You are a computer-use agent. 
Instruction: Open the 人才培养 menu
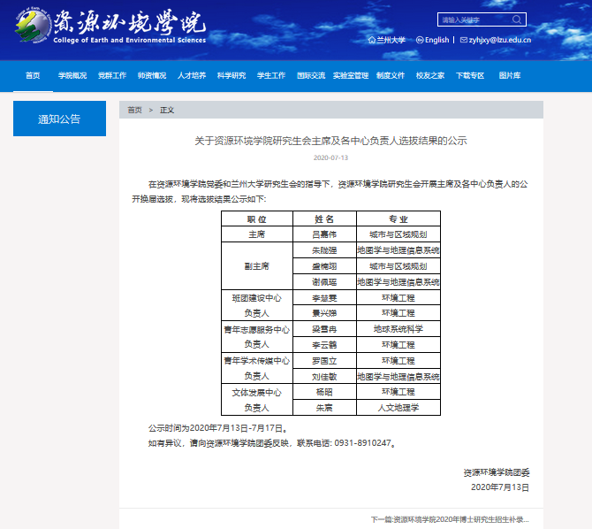point(192,75)
